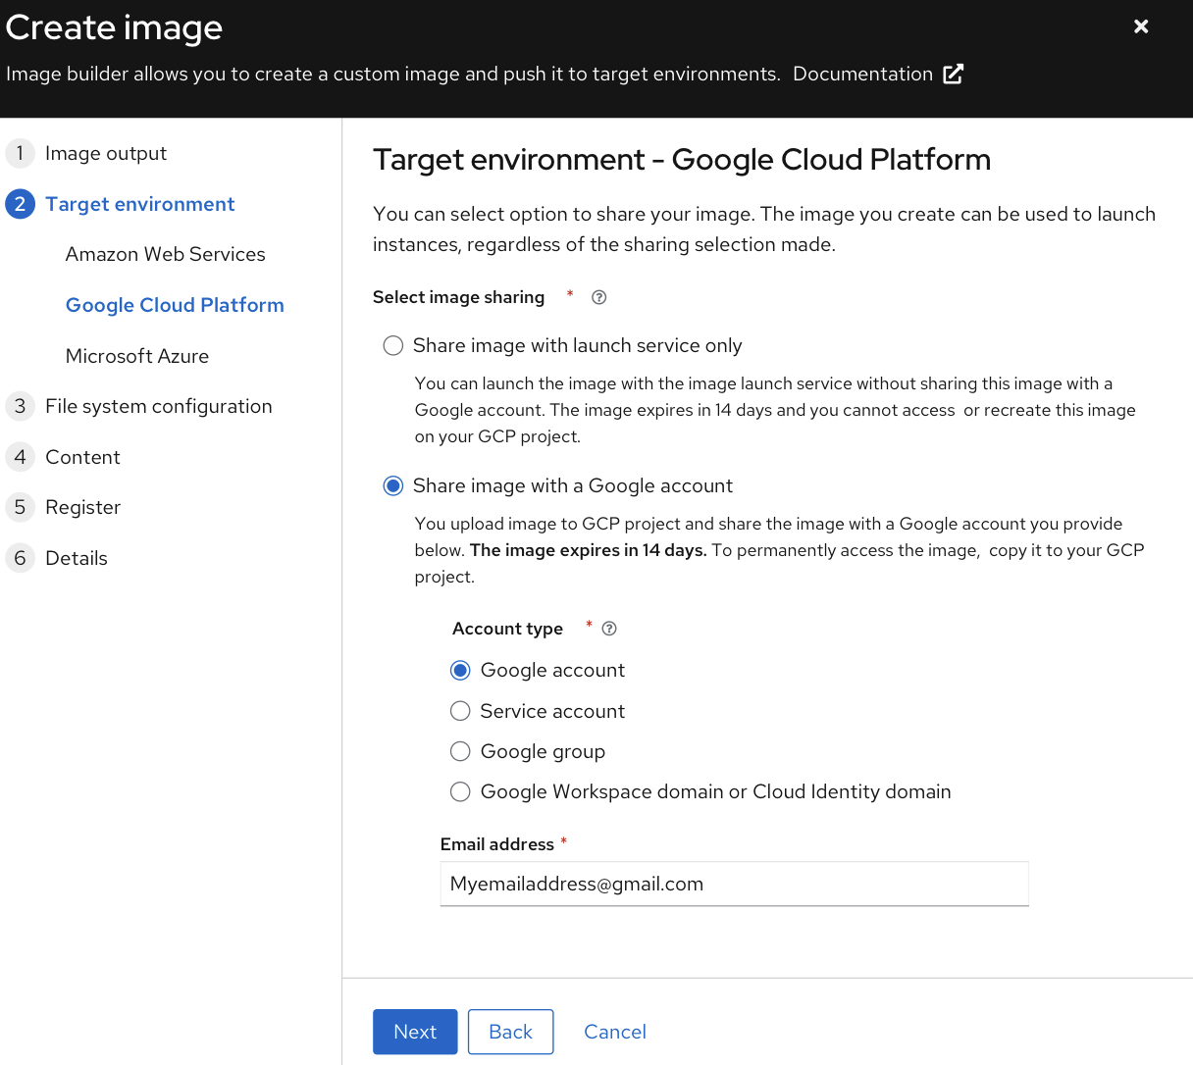Open the Microsoft Azure sub-step
Screen dimensions: 1193x1065
[137, 356]
